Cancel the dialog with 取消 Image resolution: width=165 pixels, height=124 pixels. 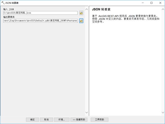tap(46, 120)
